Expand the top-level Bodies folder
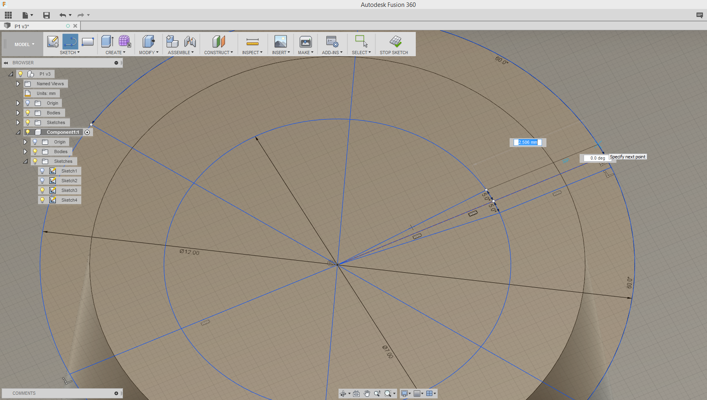707x400 pixels. coord(18,113)
